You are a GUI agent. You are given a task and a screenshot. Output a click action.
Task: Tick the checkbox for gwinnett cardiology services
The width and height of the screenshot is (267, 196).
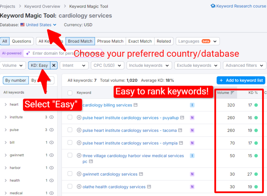[70, 174]
